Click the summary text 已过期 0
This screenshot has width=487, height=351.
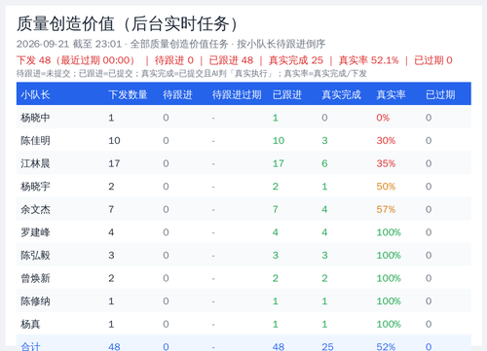(x=433, y=60)
